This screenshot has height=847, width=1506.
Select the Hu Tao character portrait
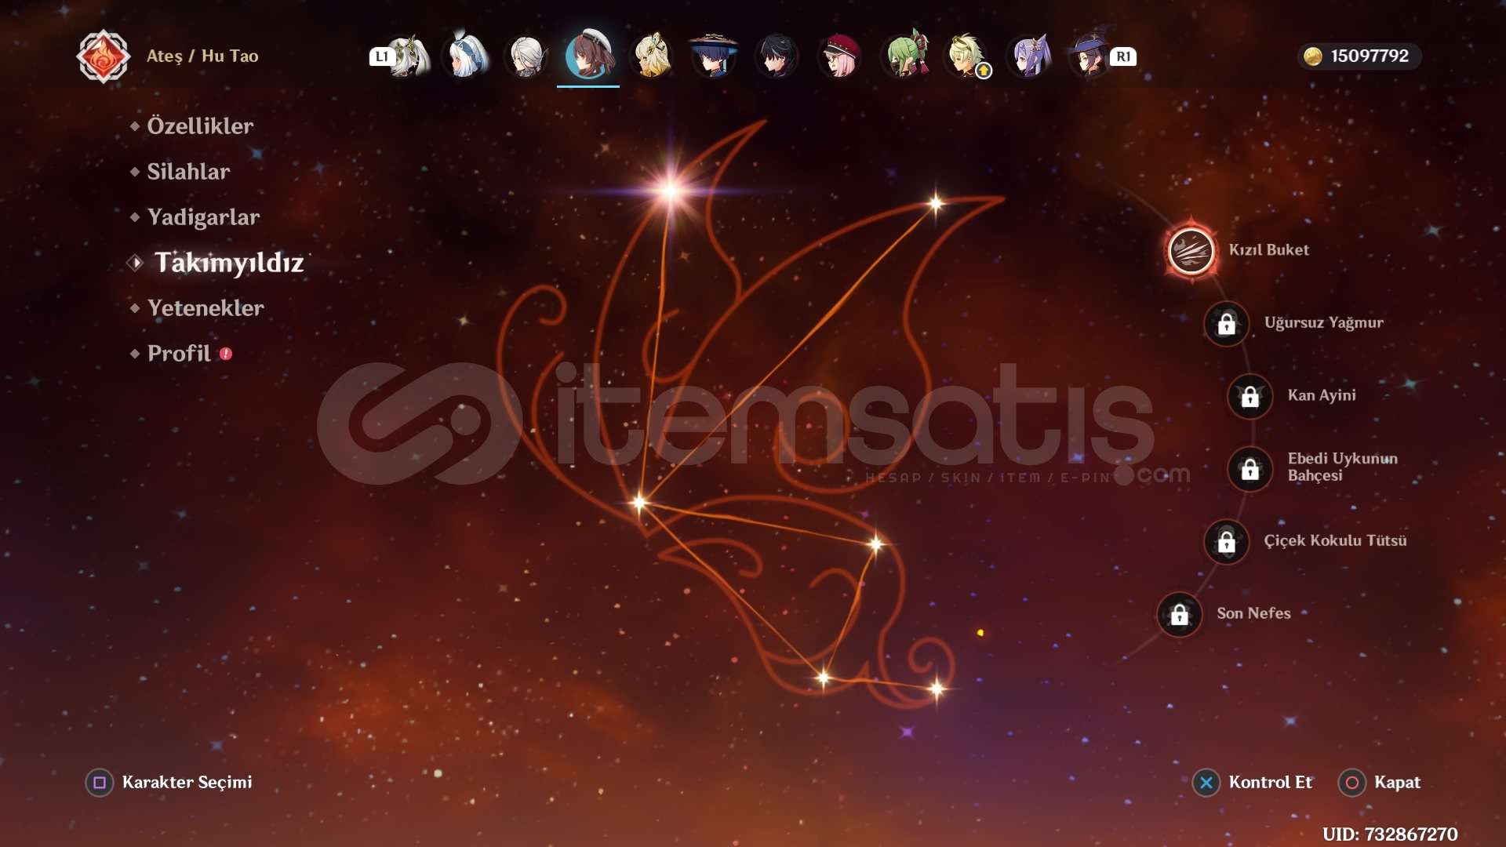pyautogui.click(x=589, y=56)
